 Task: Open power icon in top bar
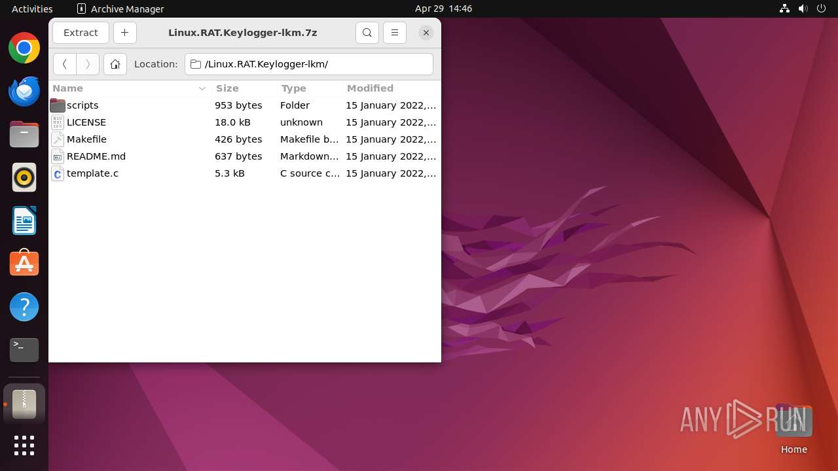point(821,9)
